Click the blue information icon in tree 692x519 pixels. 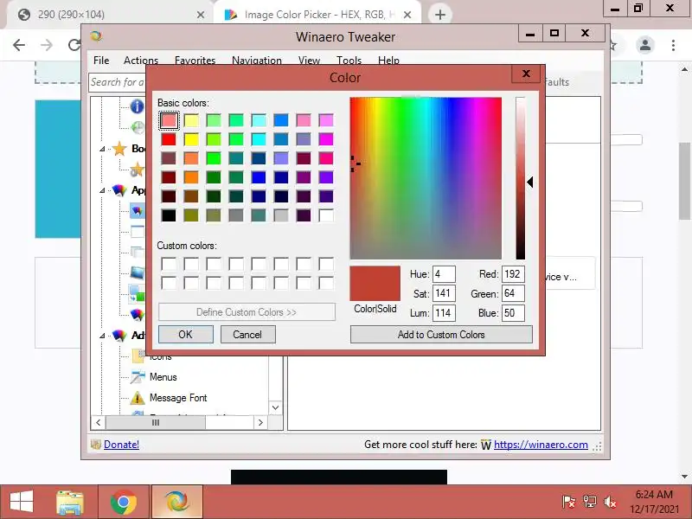137,106
